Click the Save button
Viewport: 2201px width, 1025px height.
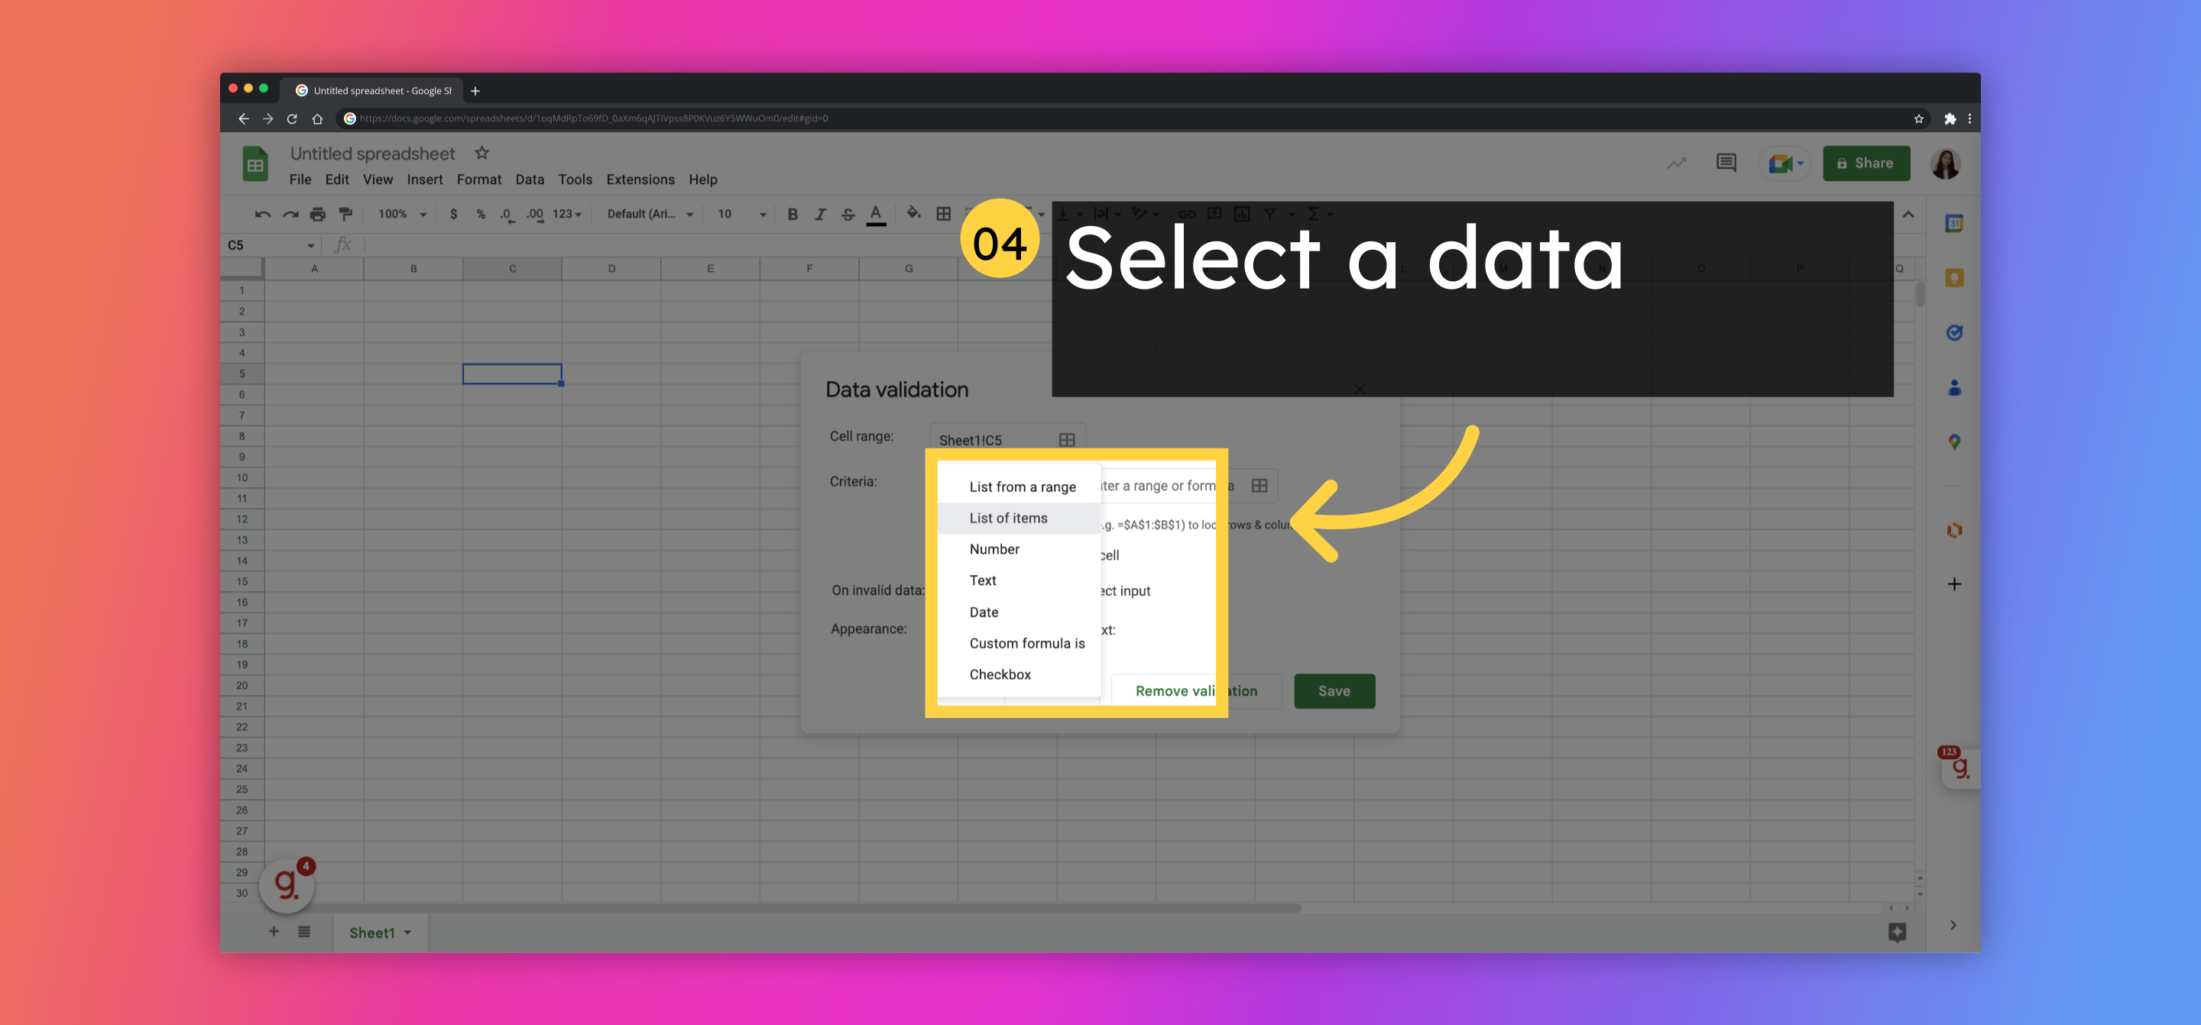pos(1334,691)
